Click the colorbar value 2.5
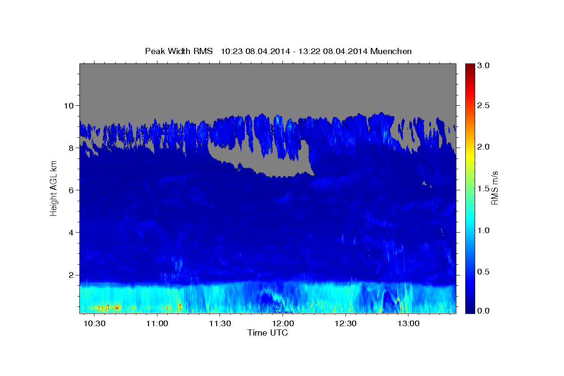The image size is (564, 376). pyautogui.click(x=484, y=105)
